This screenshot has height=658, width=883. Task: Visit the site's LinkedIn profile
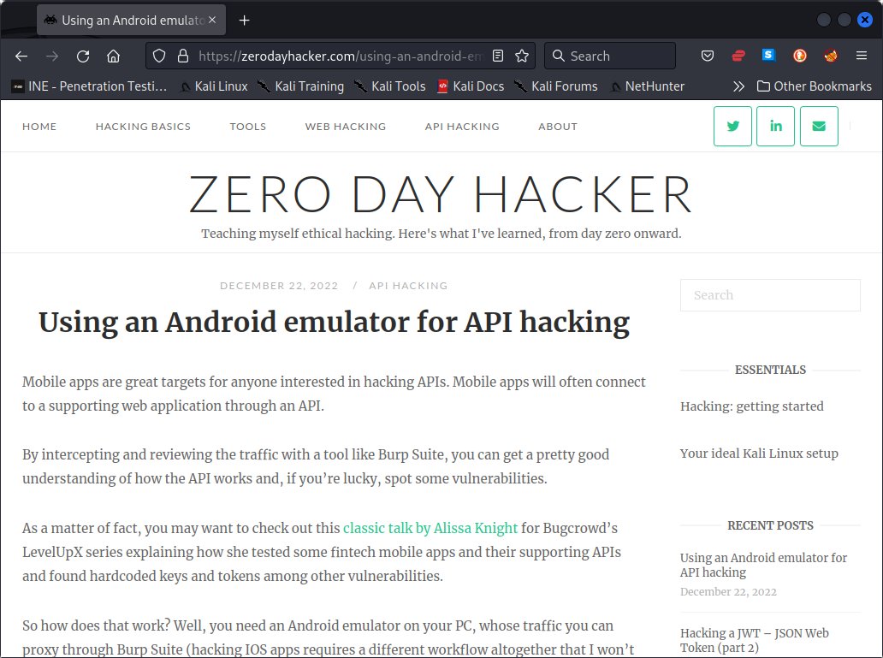point(775,126)
